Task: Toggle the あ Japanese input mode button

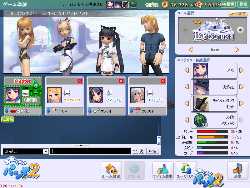Action: (142, 151)
